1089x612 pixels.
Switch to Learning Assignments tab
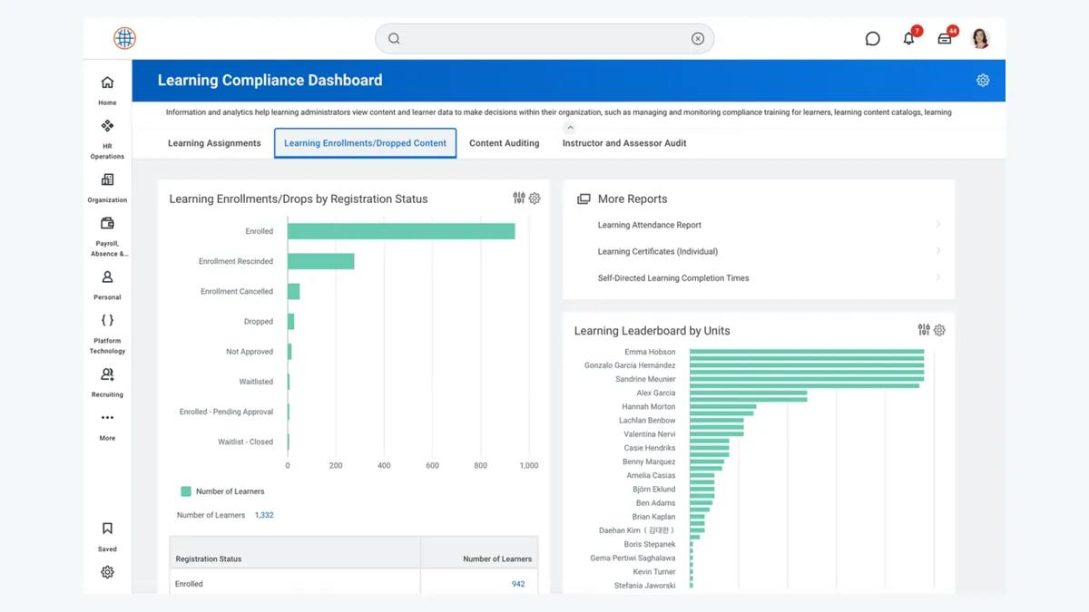pyautogui.click(x=214, y=143)
